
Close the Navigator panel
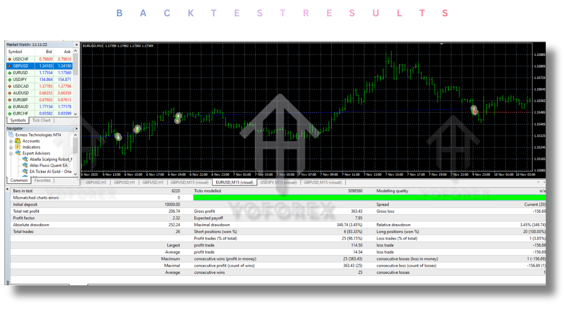pyautogui.click(x=76, y=129)
